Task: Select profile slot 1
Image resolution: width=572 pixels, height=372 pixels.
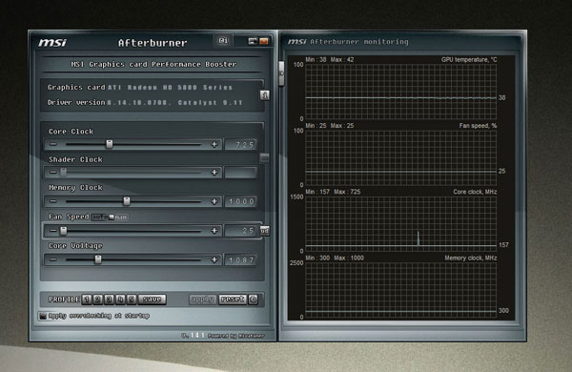Action: (87, 300)
